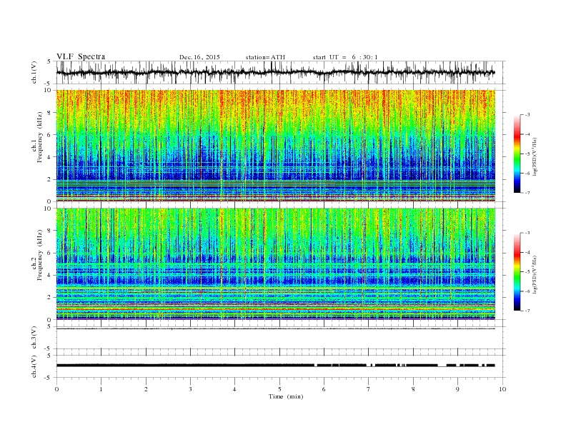Select the "Dec. 16, 2015" date text
Image resolution: width=566 pixels, height=437 pixels.
coord(199,57)
